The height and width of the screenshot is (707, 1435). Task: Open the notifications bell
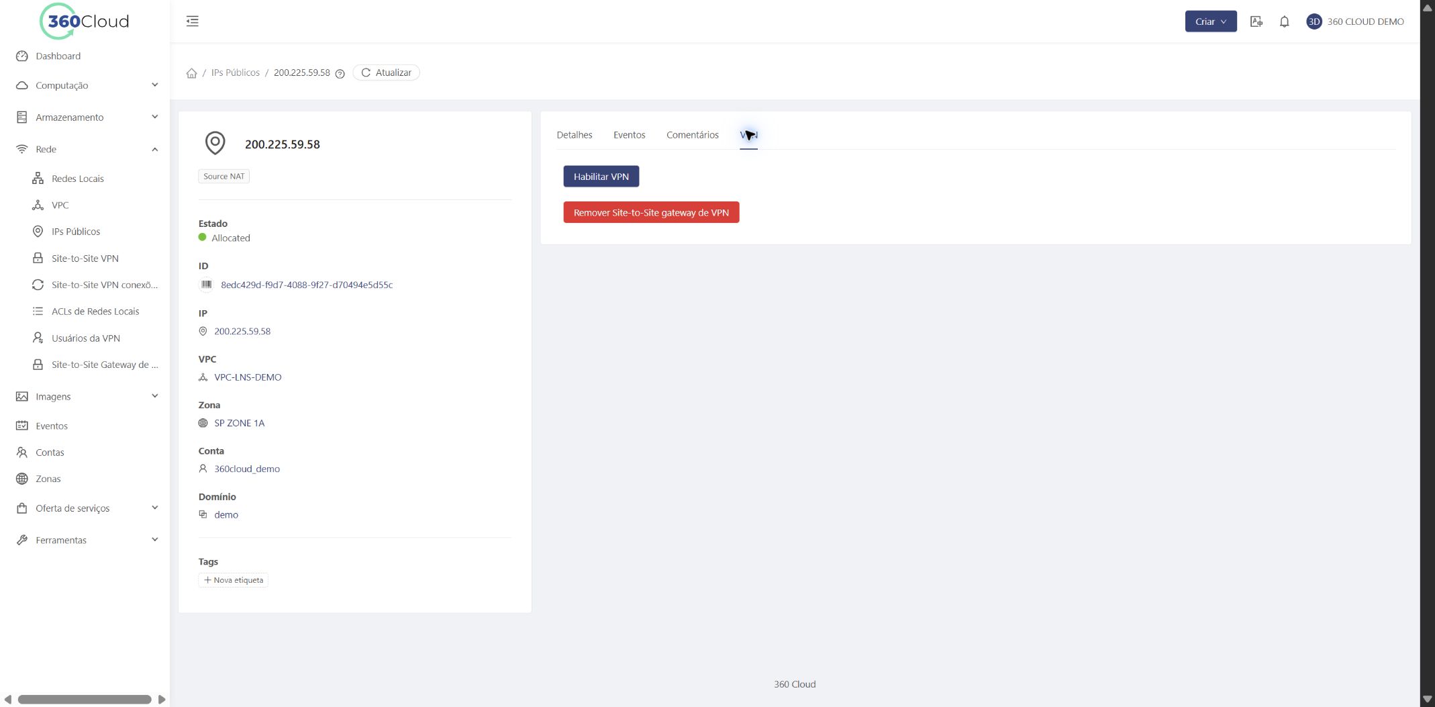point(1284,21)
